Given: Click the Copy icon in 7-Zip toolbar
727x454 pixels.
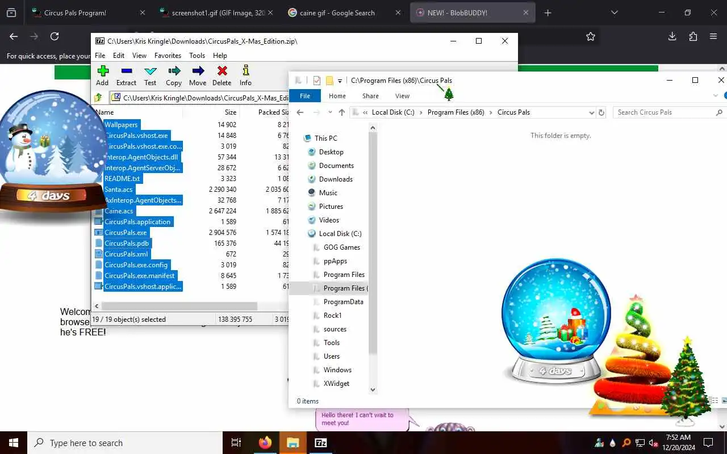Looking at the screenshot, I should pyautogui.click(x=174, y=75).
